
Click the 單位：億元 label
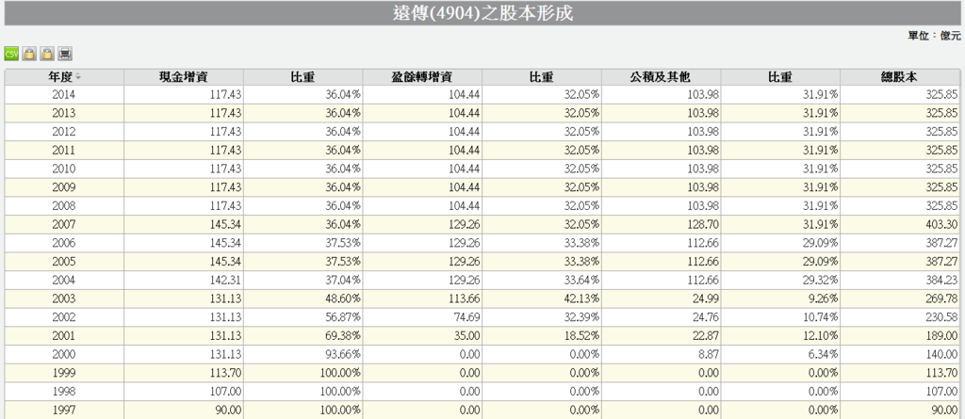[x=934, y=36]
